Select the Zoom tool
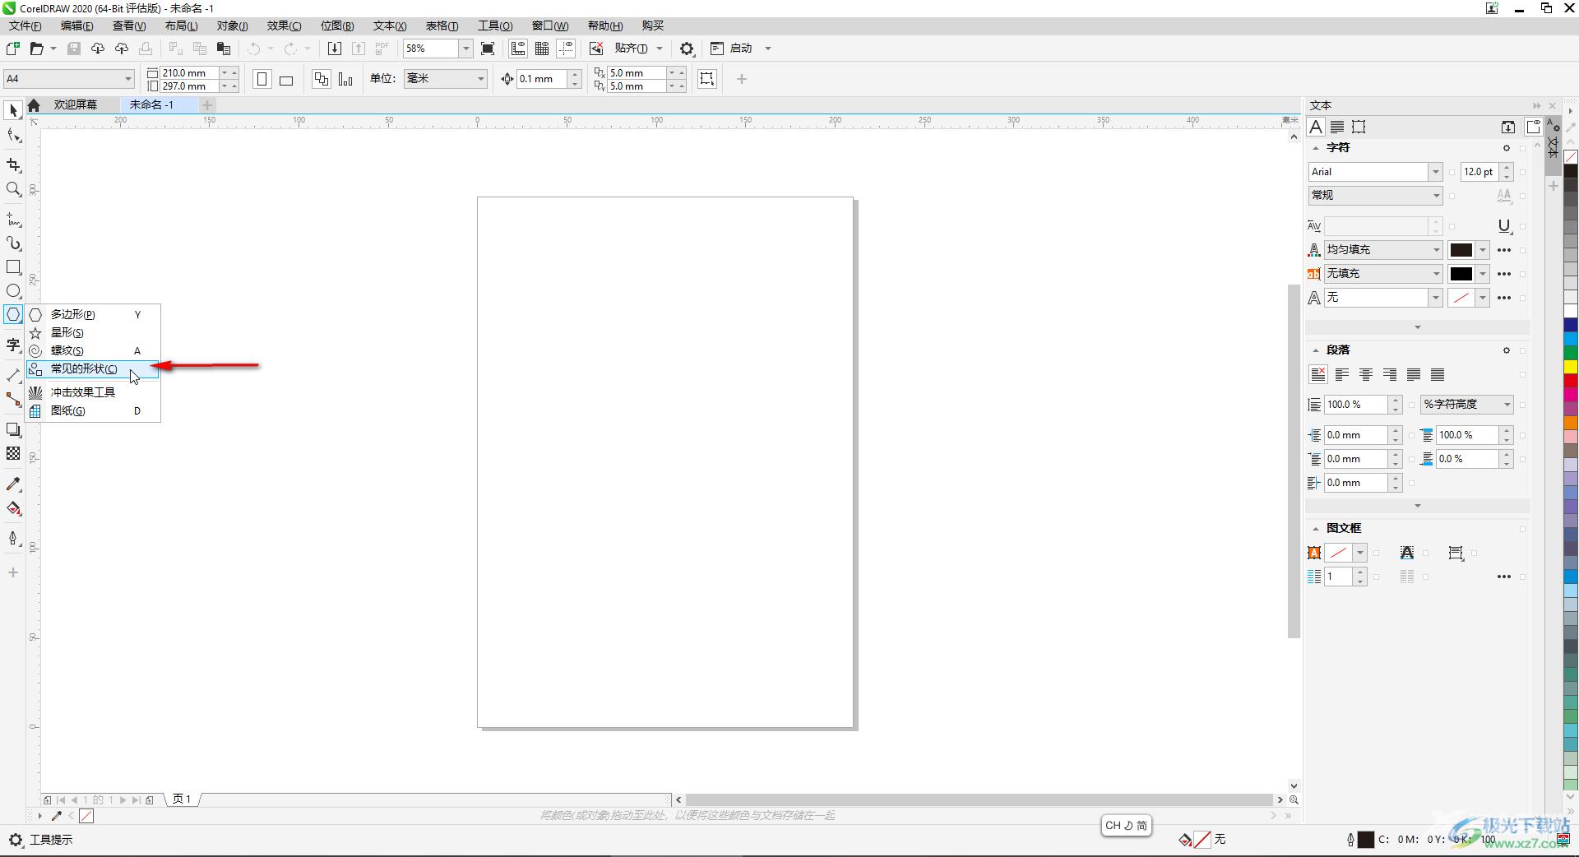 pyautogui.click(x=13, y=189)
